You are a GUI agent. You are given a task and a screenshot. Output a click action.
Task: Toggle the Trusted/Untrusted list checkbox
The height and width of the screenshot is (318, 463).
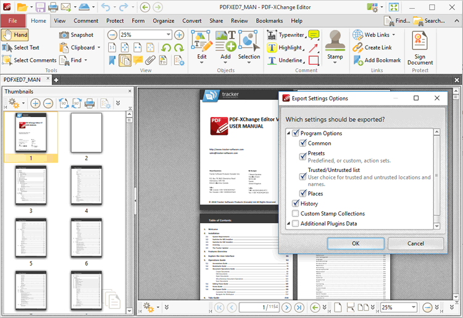(303, 176)
